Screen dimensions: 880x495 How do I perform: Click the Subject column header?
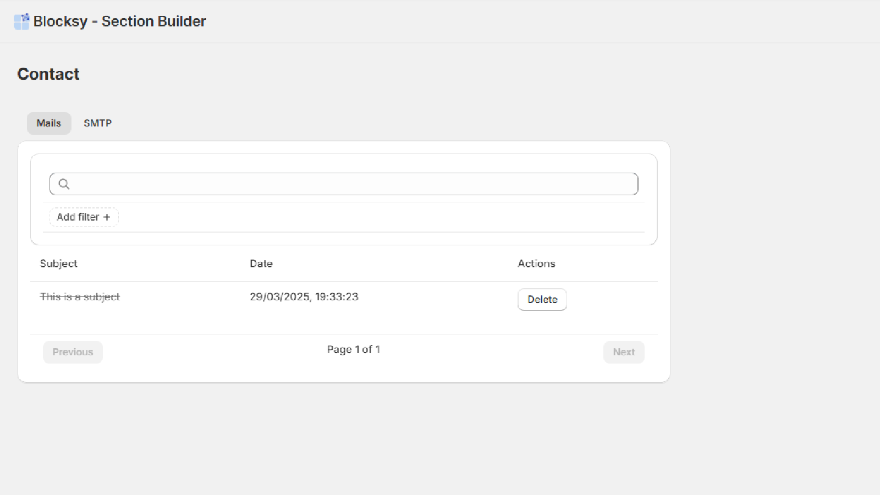[x=58, y=263]
